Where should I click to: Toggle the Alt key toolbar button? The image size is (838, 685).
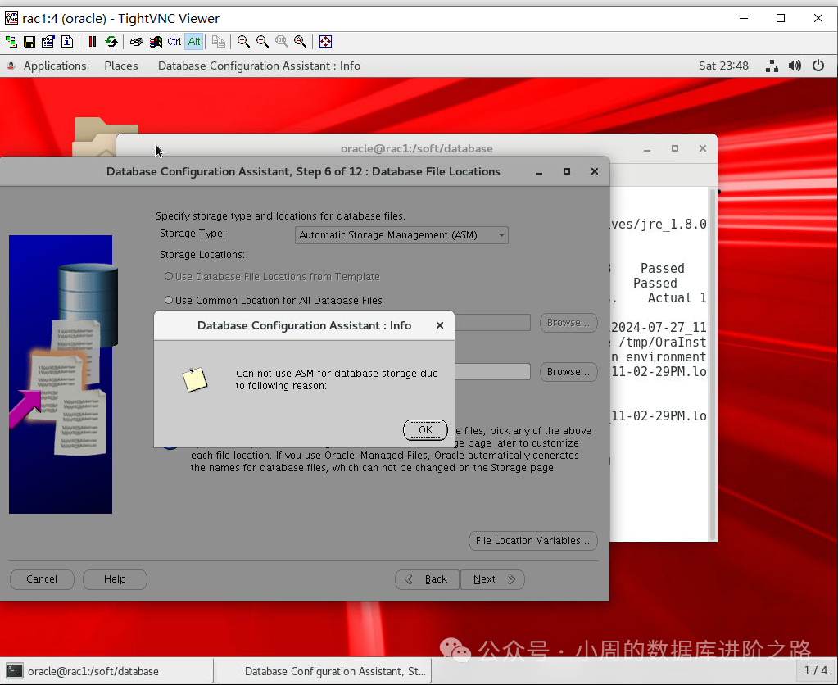click(x=194, y=42)
